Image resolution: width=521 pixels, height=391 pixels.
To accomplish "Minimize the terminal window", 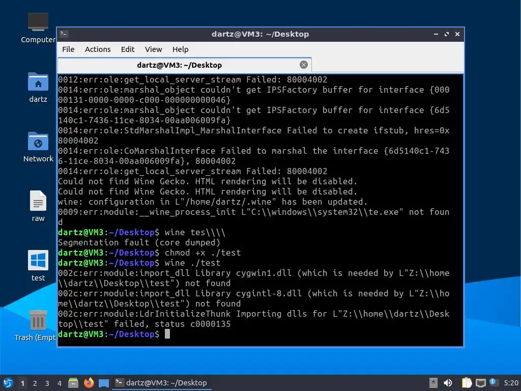I will [436, 34].
